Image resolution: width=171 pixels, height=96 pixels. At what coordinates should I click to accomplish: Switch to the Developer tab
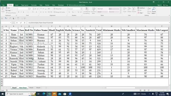pyautogui.click(x=61, y=5)
